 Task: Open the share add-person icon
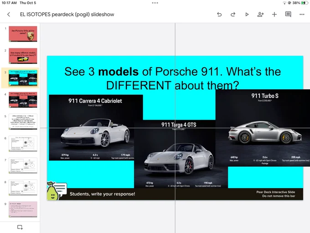click(261, 14)
